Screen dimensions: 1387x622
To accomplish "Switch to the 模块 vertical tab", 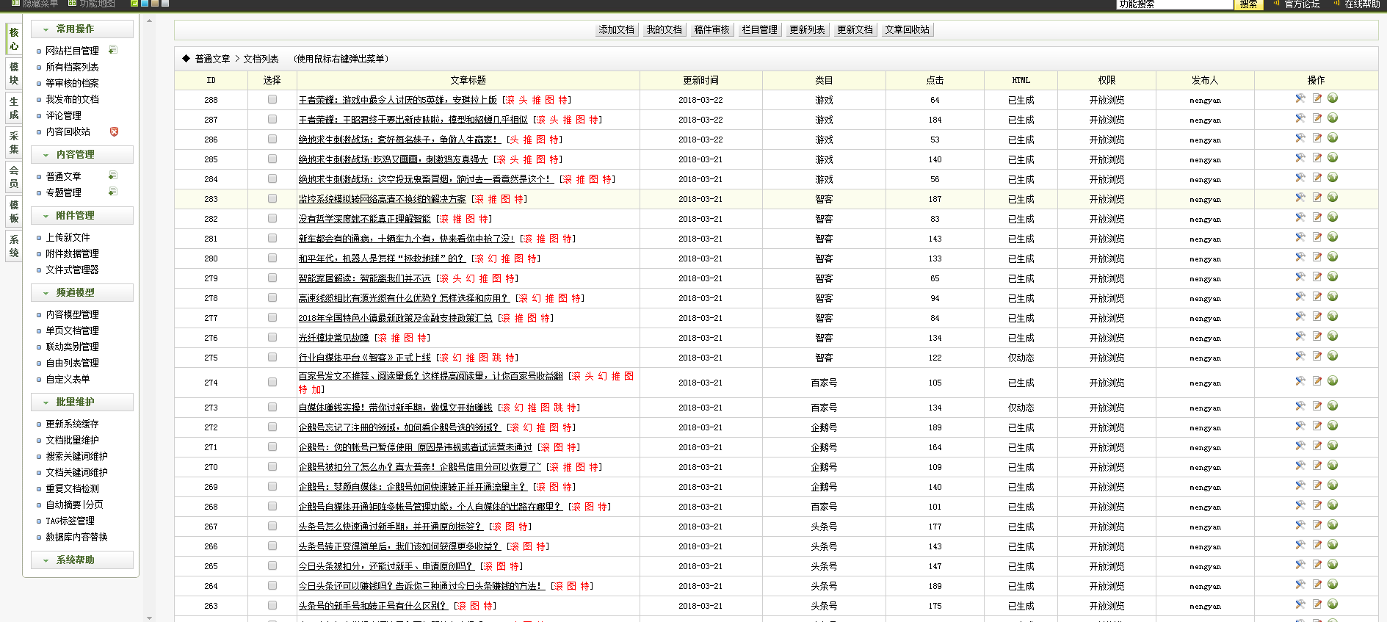I will [x=13, y=73].
